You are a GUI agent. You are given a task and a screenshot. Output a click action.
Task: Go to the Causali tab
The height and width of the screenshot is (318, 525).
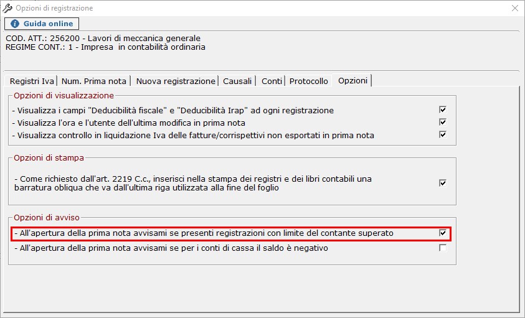[x=237, y=81]
